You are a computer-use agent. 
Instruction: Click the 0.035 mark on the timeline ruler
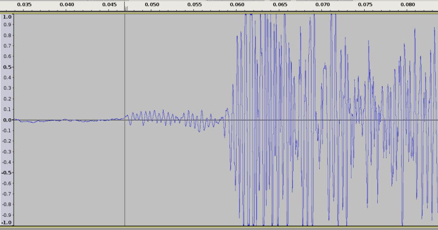pyautogui.click(x=24, y=5)
